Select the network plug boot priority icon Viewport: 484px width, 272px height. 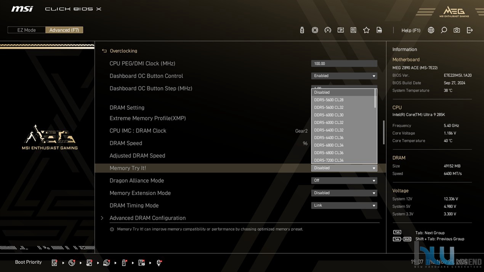point(159,262)
